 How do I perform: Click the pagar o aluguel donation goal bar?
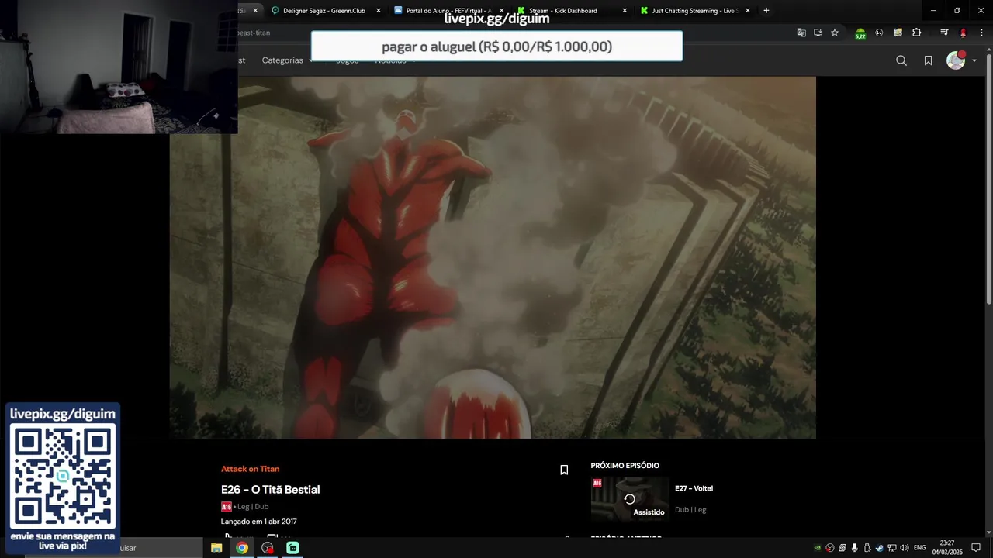coord(496,46)
